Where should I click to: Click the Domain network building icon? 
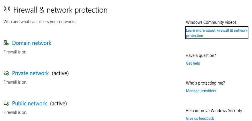click(6, 43)
